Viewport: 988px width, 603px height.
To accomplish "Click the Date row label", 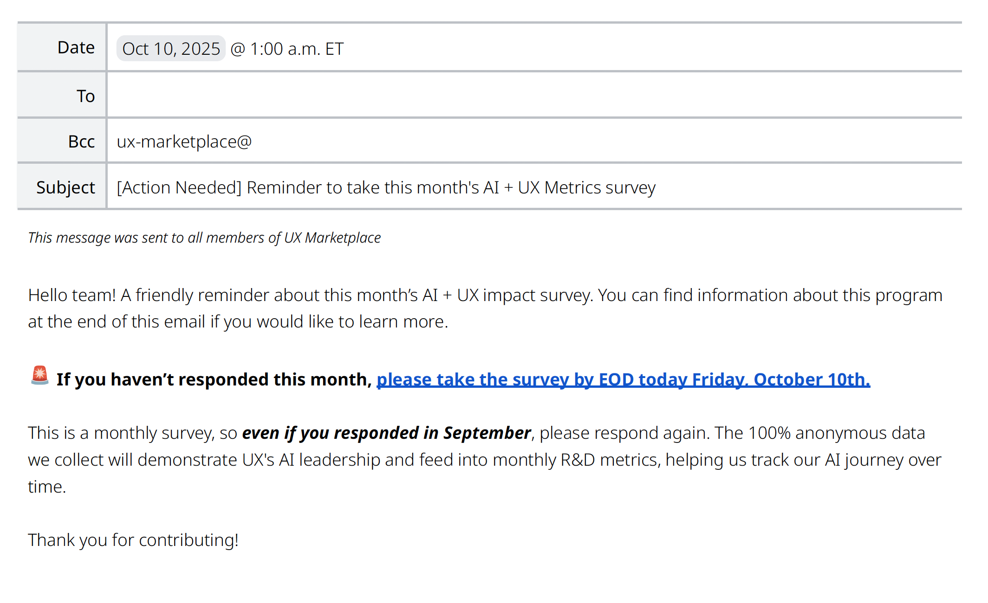I will coord(76,48).
